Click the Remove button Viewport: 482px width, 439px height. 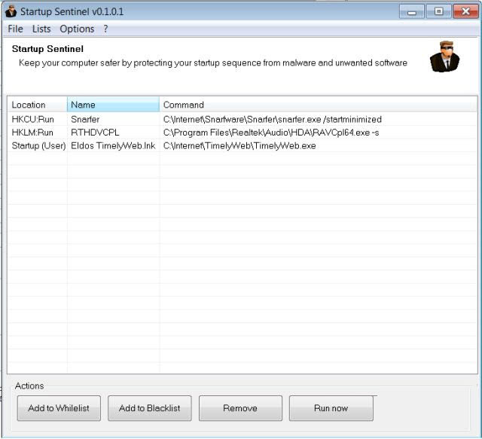(240, 408)
